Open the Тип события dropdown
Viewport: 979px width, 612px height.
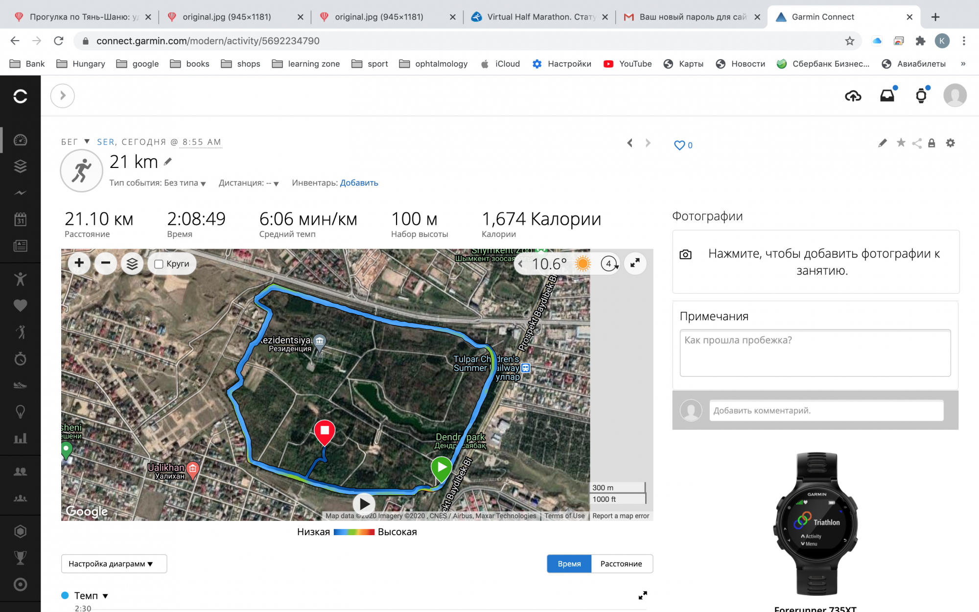[x=158, y=183]
